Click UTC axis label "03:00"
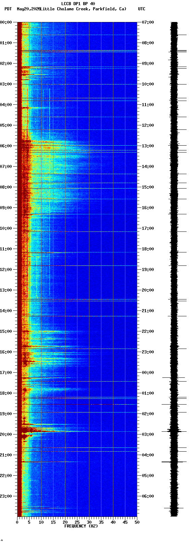This screenshot has width=189, height=544. tap(148, 434)
